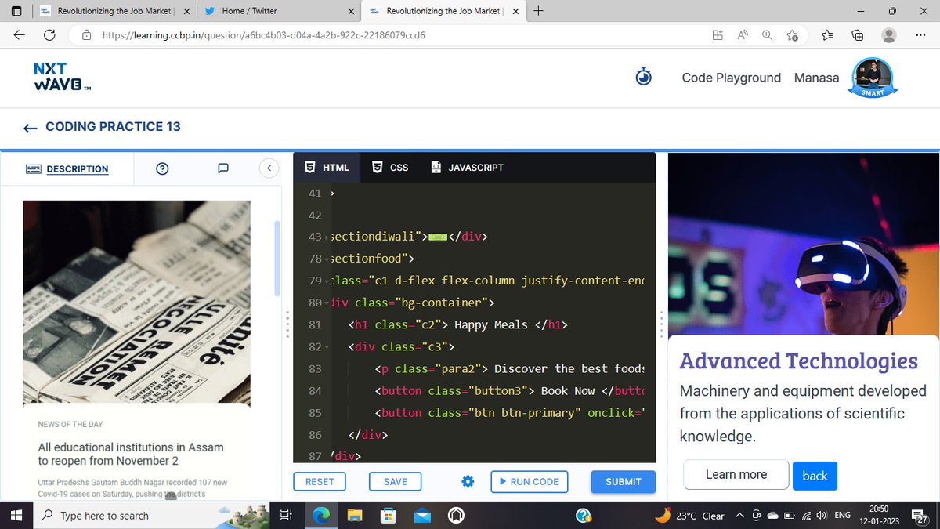The width and height of the screenshot is (940, 529).
Task: Switch to the CSS editor tab
Action: tap(390, 168)
